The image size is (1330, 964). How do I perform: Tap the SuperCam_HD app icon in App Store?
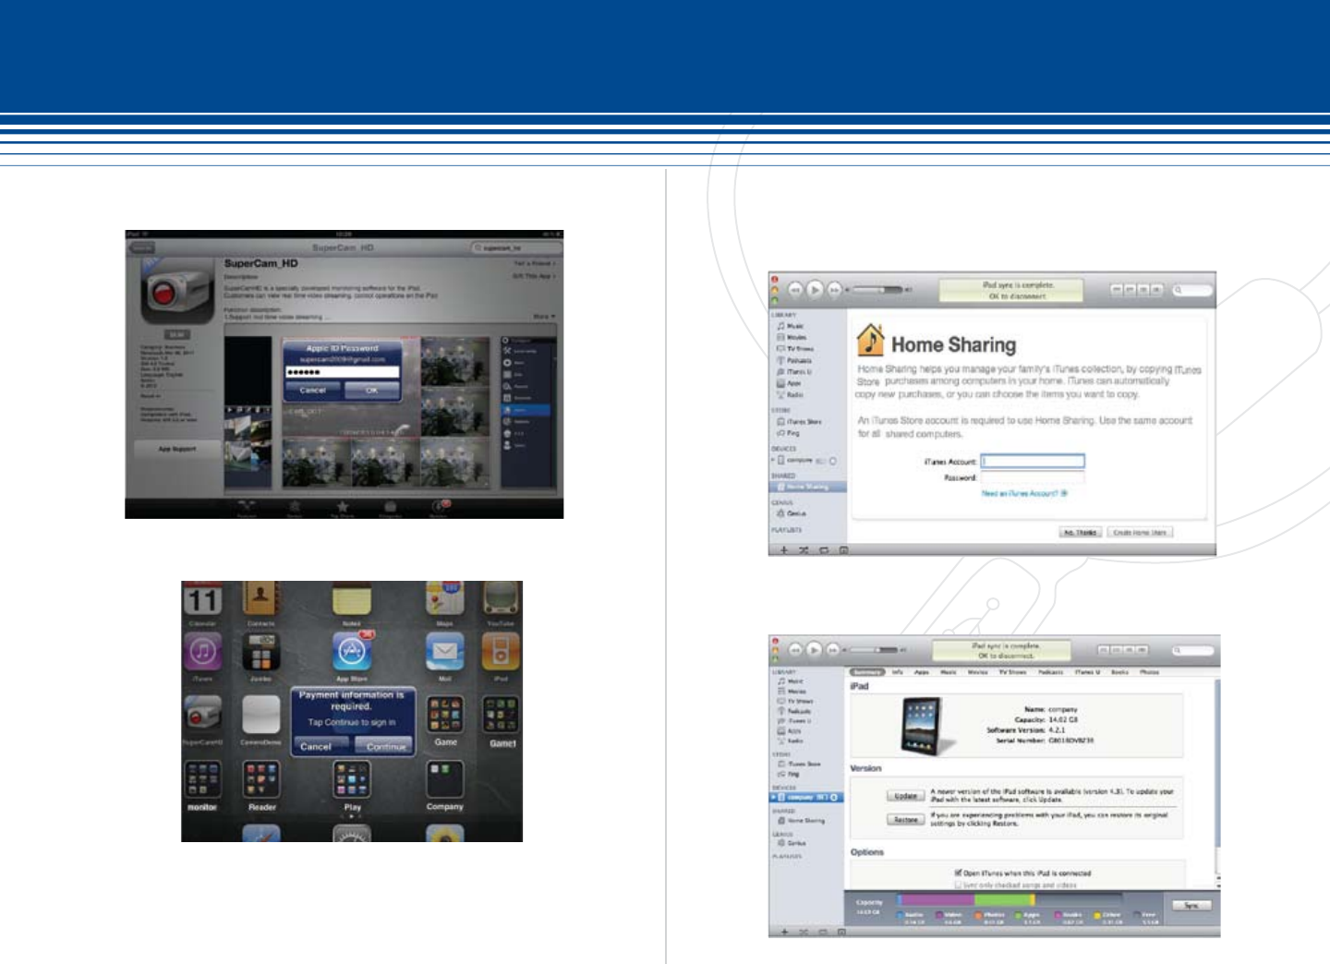(178, 292)
